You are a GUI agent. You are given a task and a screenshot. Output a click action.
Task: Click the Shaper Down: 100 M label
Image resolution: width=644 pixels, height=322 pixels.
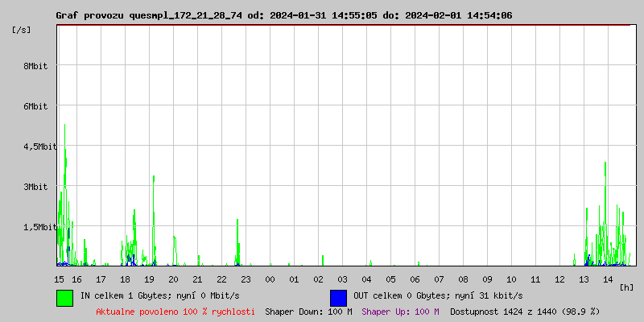(308, 311)
